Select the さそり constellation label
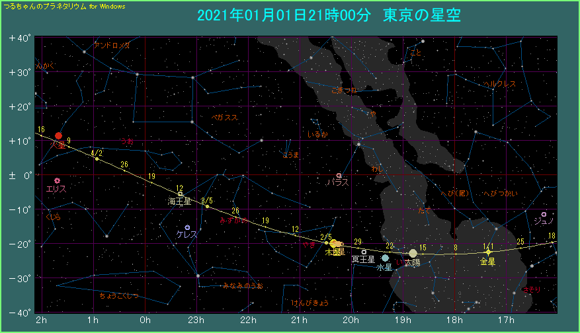 pos(530,289)
